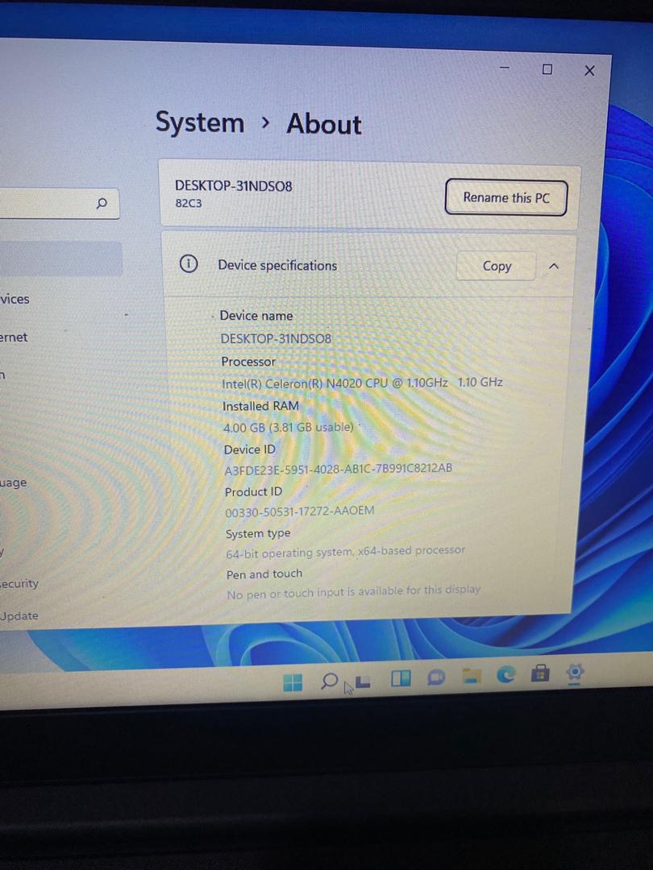This screenshot has height=870, width=653.
Task: Collapse the Device specifications section chevron
Action: pyautogui.click(x=554, y=267)
